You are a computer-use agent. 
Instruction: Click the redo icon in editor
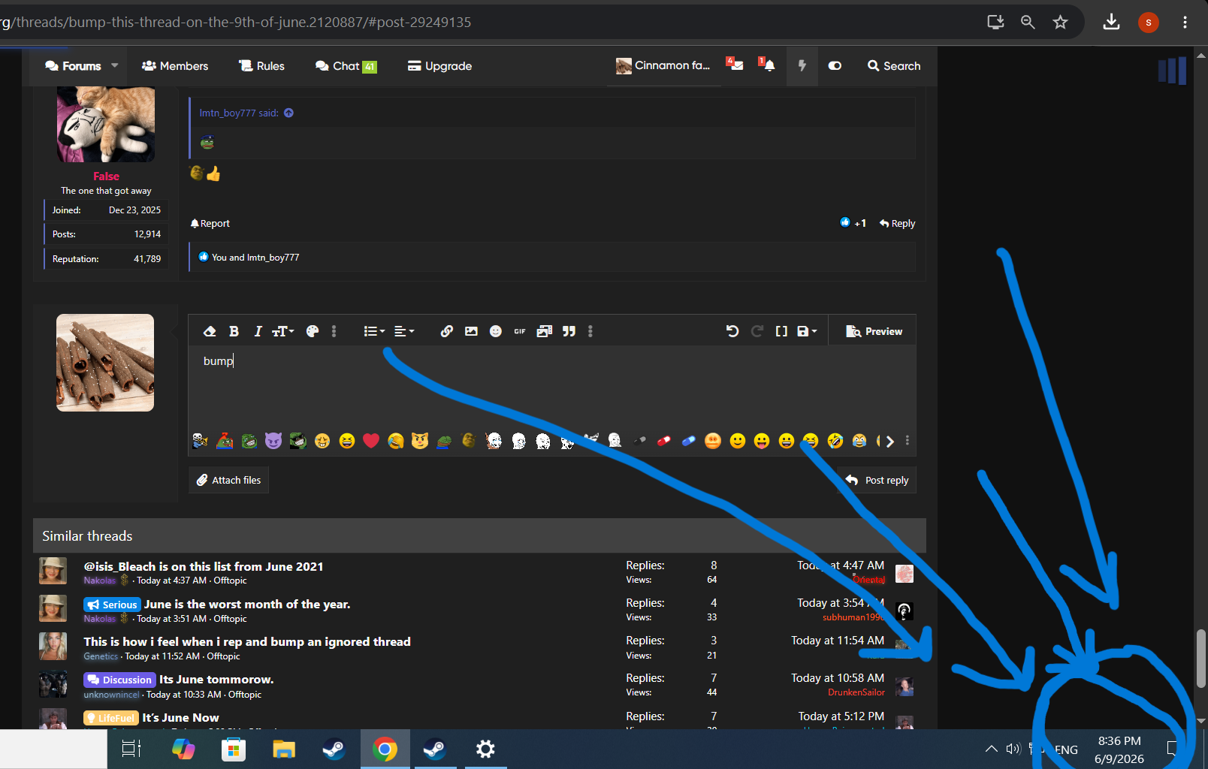757,331
